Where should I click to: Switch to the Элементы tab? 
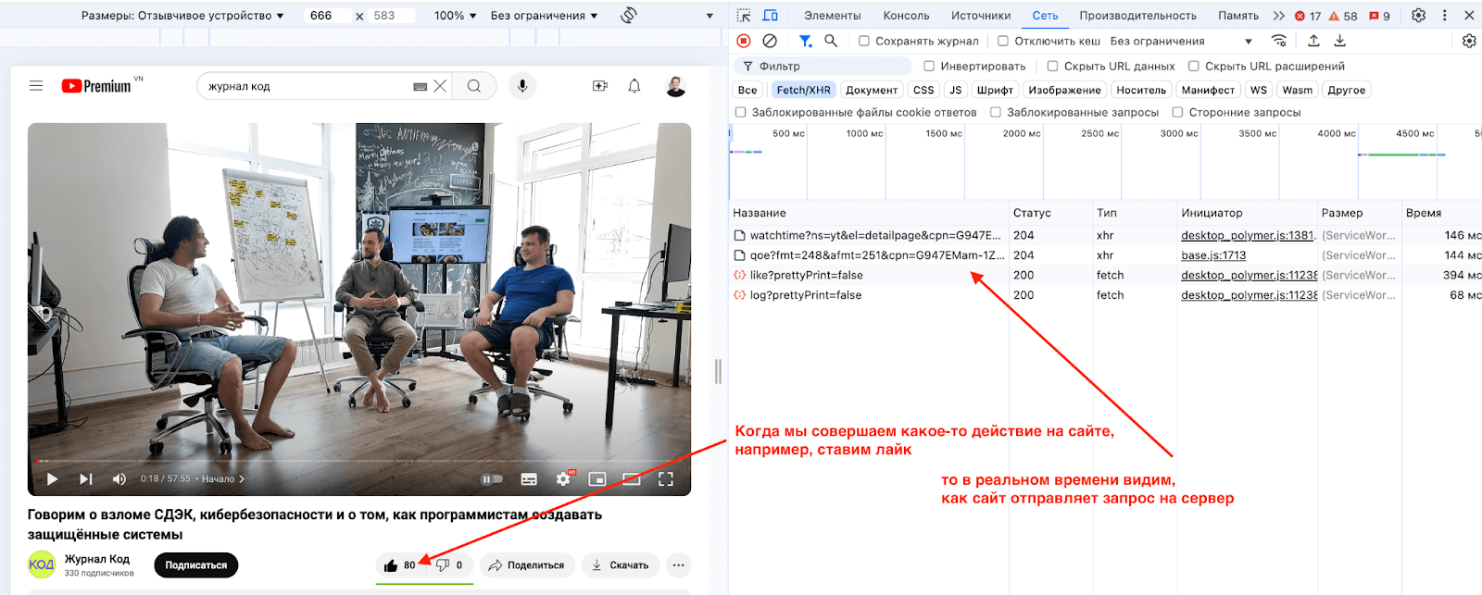tap(832, 15)
